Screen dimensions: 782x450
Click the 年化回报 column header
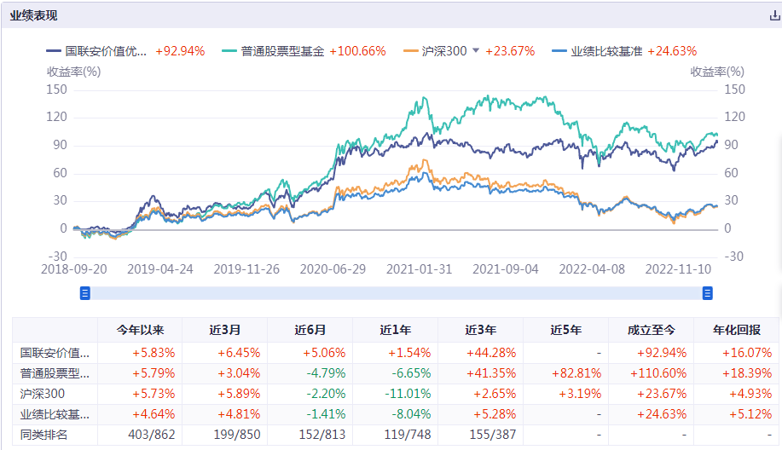(x=736, y=331)
